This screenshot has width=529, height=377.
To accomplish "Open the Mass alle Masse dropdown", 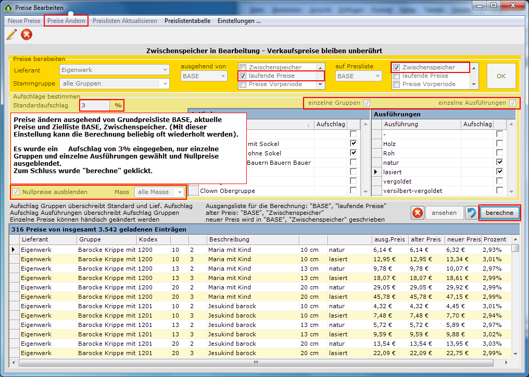I will [x=180, y=192].
